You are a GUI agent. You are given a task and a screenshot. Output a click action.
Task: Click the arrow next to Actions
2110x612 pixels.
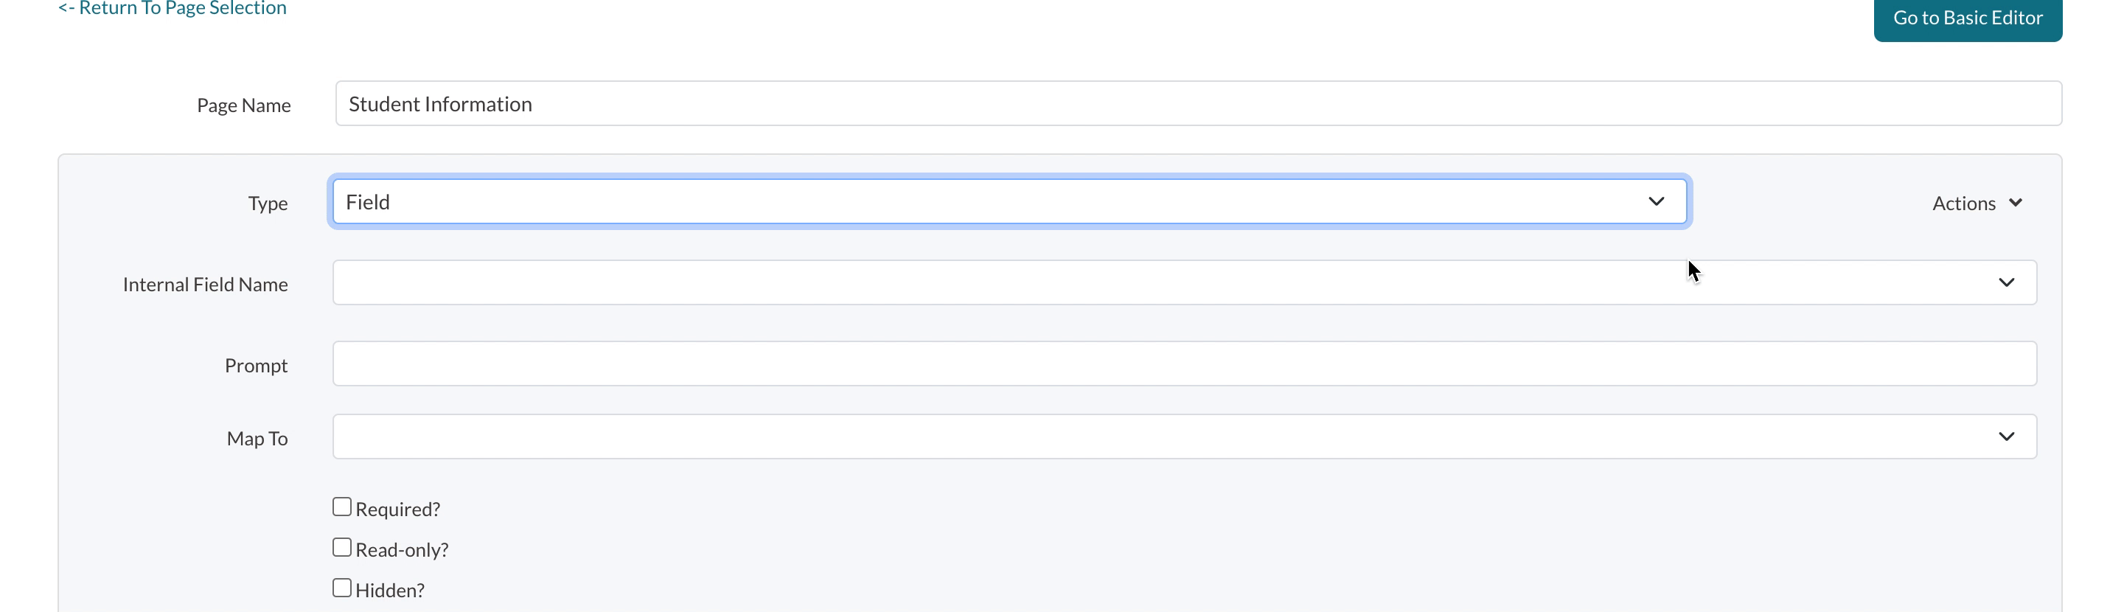pos(2016,202)
